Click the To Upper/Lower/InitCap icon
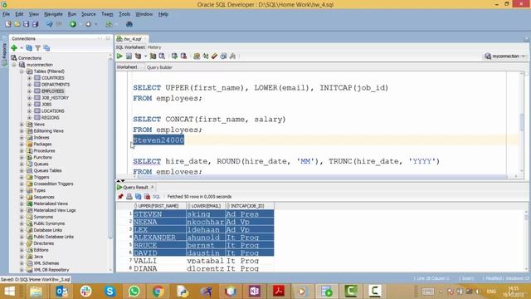Image resolution: width=531 pixels, height=299 pixels. coord(206,56)
